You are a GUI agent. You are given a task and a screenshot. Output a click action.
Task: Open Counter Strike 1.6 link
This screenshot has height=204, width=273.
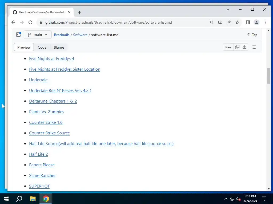(x=46, y=122)
